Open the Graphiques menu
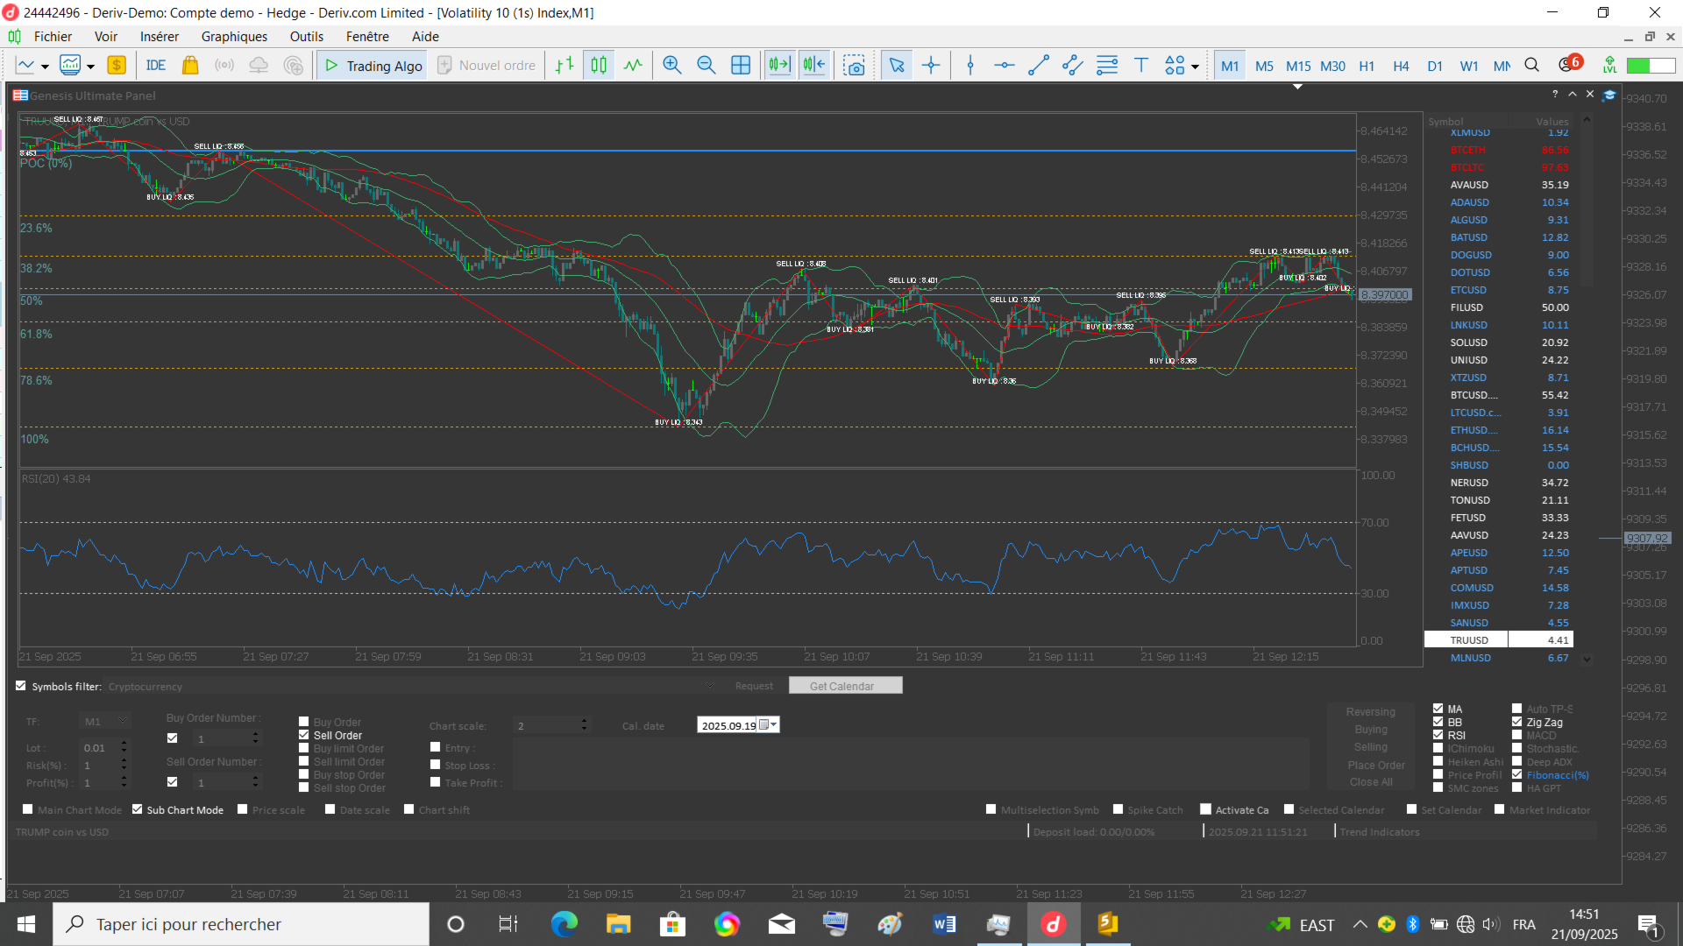 pos(234,37)
